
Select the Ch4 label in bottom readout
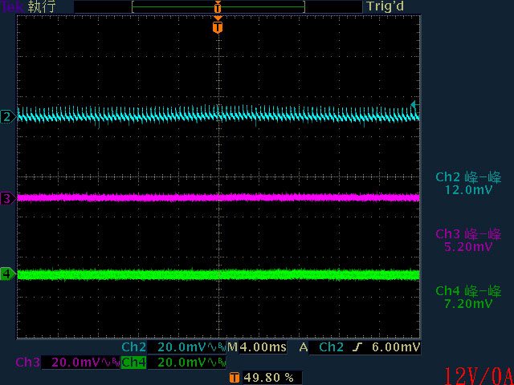tap(133, 363)
